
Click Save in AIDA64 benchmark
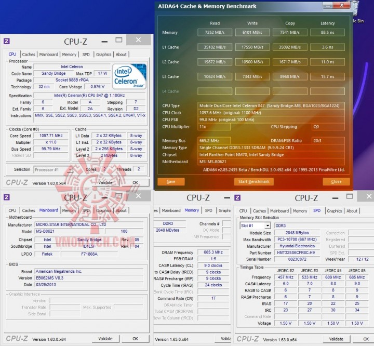(171, 182)
